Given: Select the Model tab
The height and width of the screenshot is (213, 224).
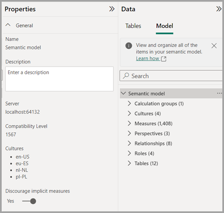Looking at the screenshot, I should click(165, 26).
